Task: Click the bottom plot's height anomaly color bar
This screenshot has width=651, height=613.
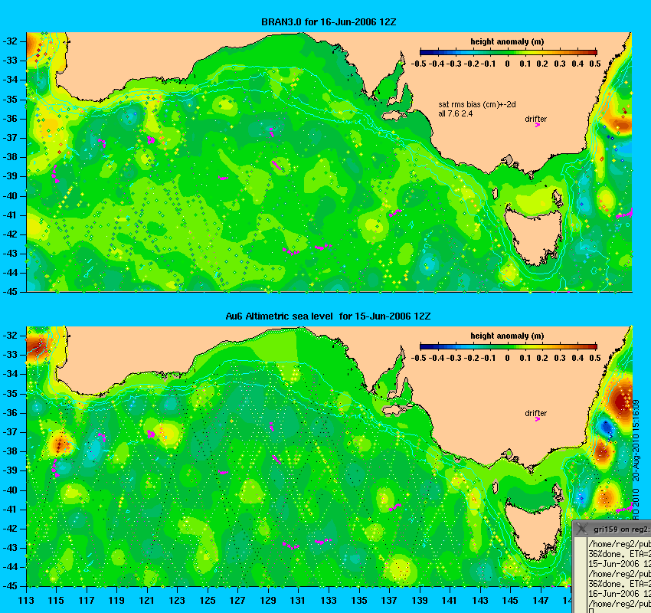Action: 509,347
